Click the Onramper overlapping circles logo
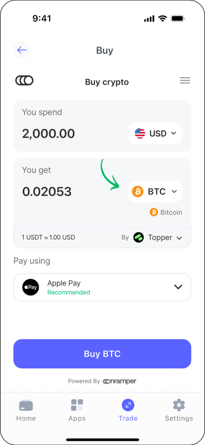The height and width of the screenshot is (445, 205). coord(24,81)
